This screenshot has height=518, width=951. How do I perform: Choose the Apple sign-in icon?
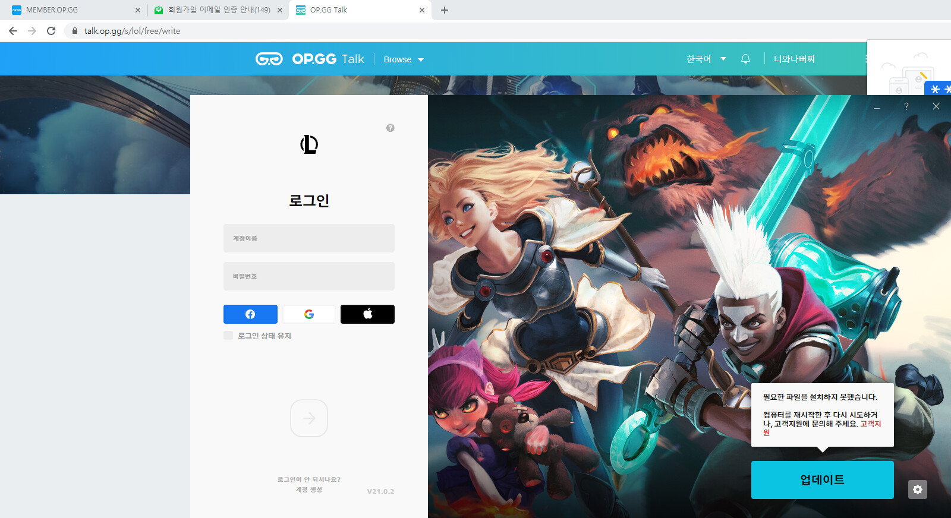coord(367,314)
